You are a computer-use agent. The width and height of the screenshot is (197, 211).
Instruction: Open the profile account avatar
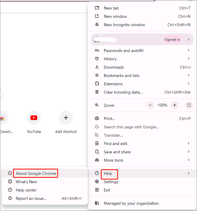97,39
